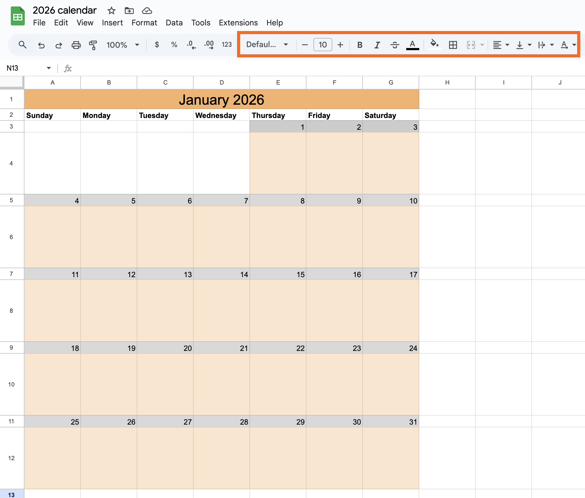Apply currency format with dollar sign icon
585x498 pixels.
157,45
